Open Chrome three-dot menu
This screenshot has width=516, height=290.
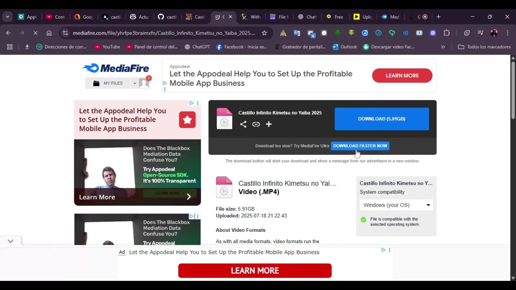click(508, 33)
